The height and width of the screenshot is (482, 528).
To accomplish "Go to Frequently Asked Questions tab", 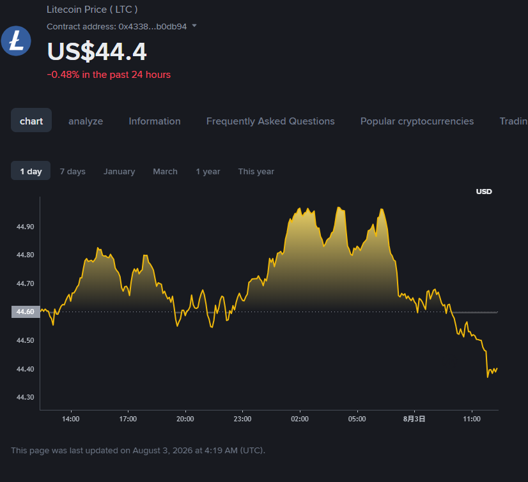I will [x=270, y=121].
